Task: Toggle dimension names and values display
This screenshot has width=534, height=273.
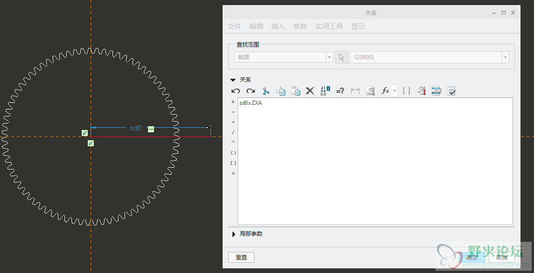Action: [325, 91]
